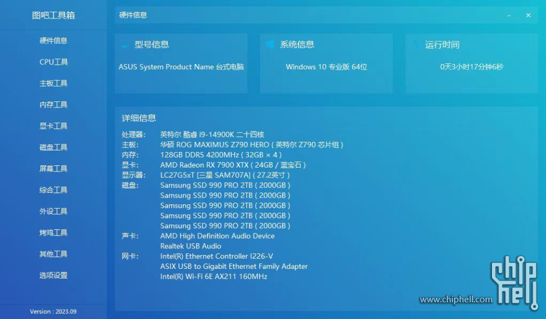Close the 硬件信息 window
Screen dimensions: 546x319
point(528,15)
